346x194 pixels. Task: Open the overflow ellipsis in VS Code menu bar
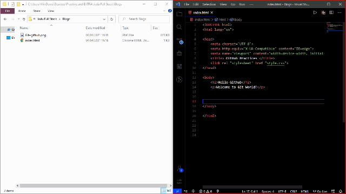(x=251, y=4)
